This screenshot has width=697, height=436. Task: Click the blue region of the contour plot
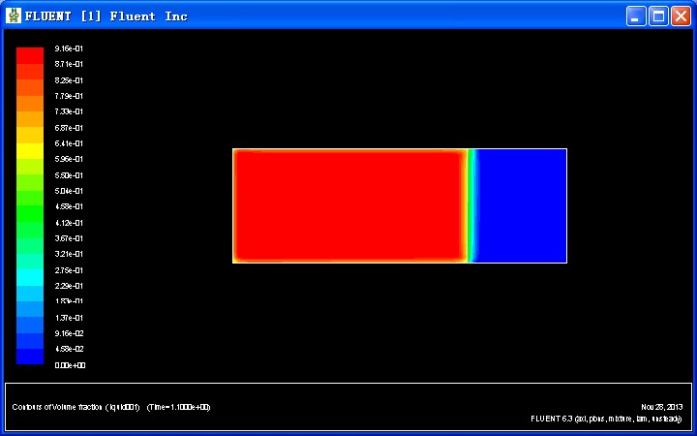coord(523,205)
